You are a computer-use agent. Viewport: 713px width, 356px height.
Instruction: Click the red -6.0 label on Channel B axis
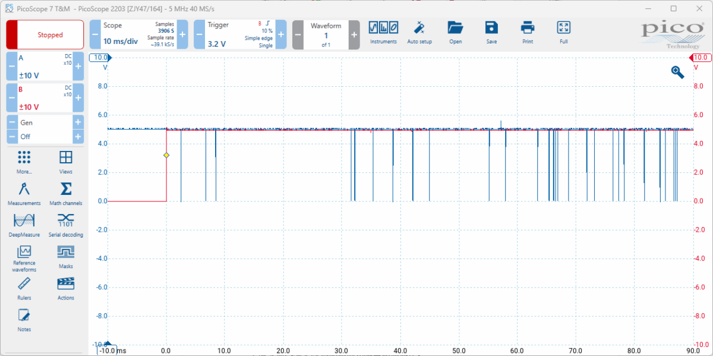pos(699,287)
